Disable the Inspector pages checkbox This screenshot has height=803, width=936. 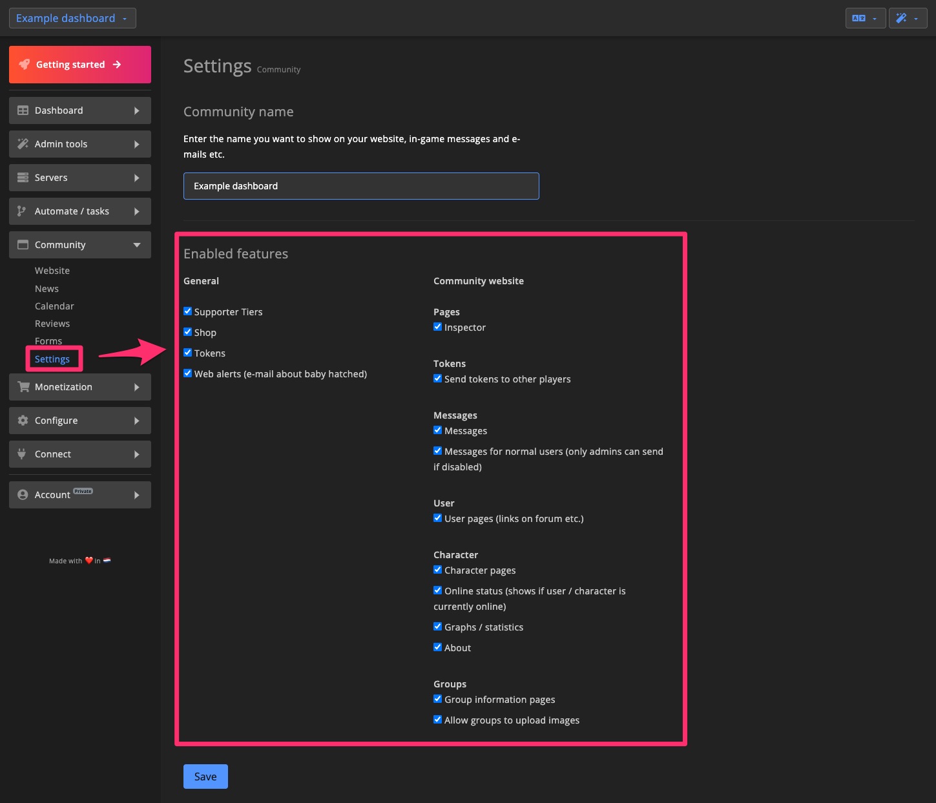click(x=437, y=326)
